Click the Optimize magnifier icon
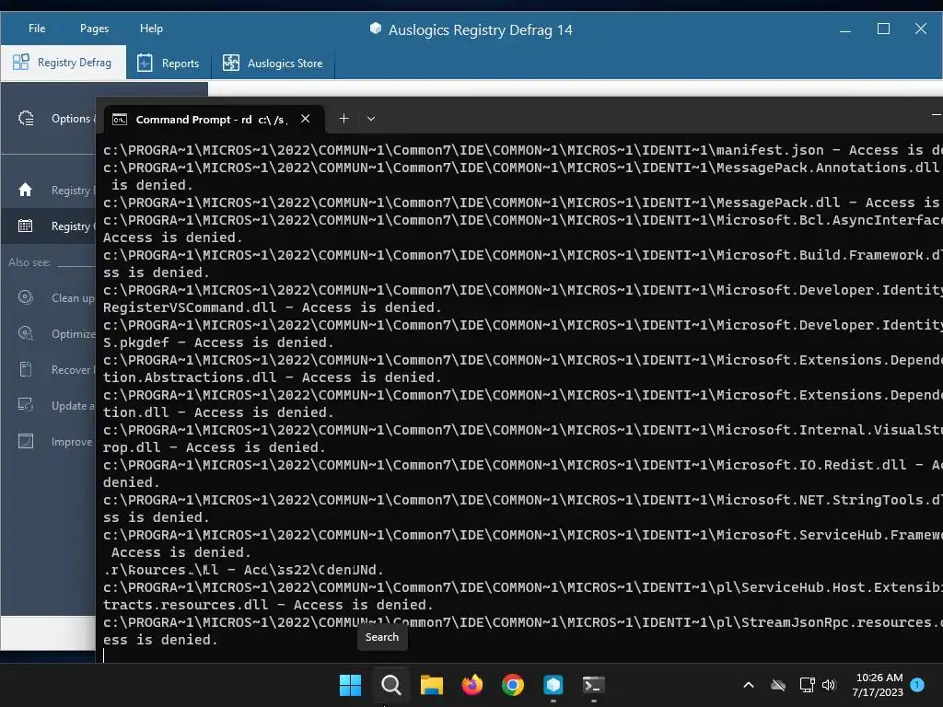Viewport: 943px width, 707px height. (25, 333)
